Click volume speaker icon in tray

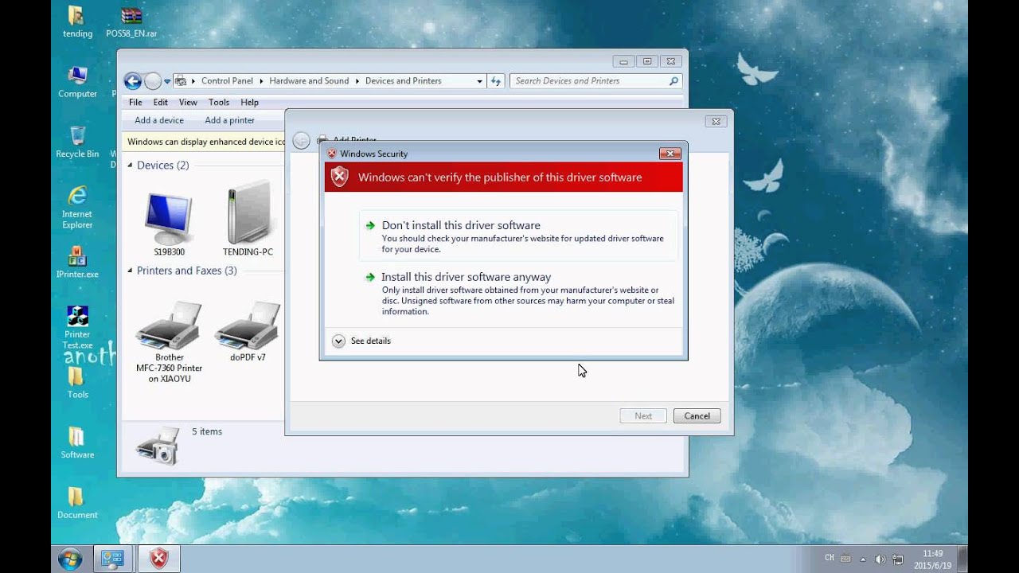[x=880, y=559]
